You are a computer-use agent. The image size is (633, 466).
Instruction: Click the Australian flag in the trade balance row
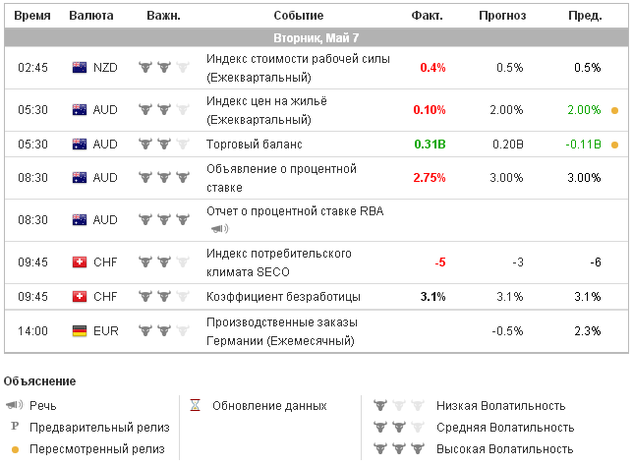tap(80, 145)
